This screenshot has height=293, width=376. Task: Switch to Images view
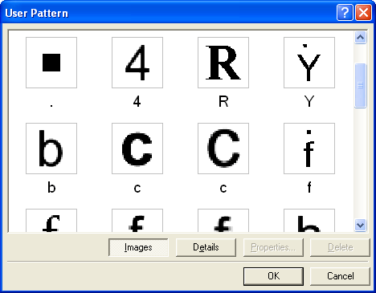point(138,247)
